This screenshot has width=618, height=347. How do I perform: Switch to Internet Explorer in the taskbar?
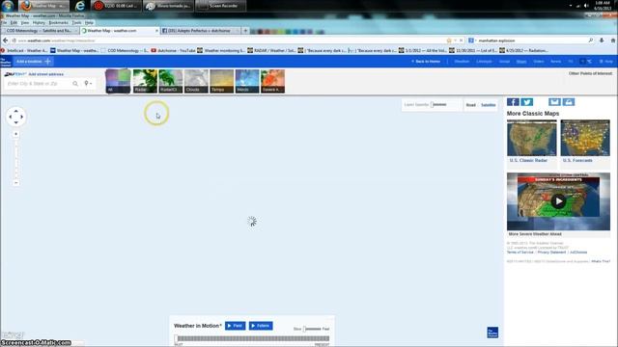click(80, 6)
